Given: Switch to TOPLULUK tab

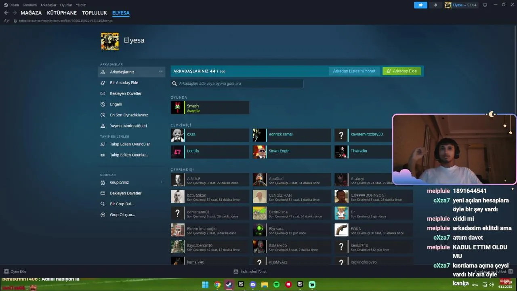Looking at the screenshot, I should (95, 13).
